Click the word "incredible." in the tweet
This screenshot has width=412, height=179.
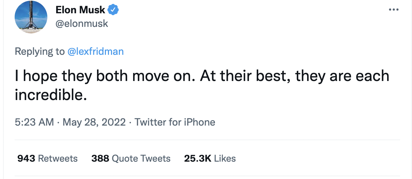[49, 95]
